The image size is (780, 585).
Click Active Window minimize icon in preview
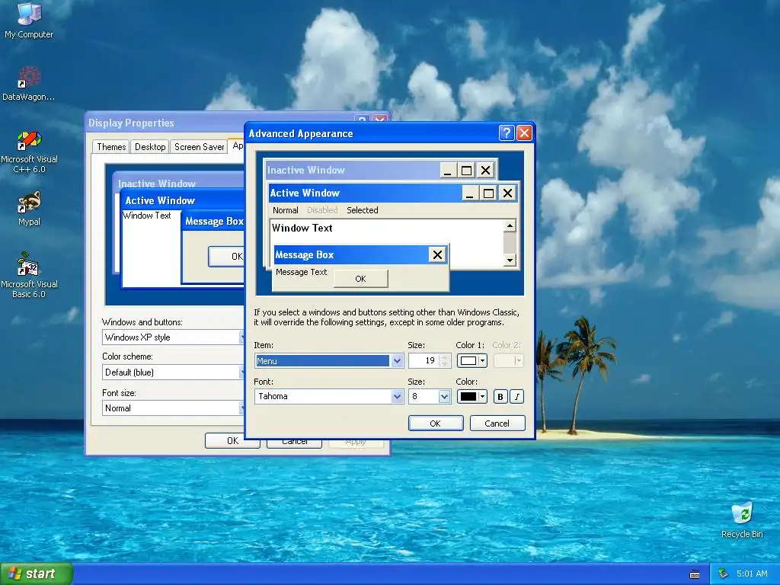point(469,193)
